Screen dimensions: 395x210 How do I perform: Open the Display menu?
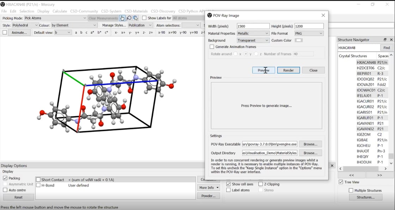coord(43,11)
